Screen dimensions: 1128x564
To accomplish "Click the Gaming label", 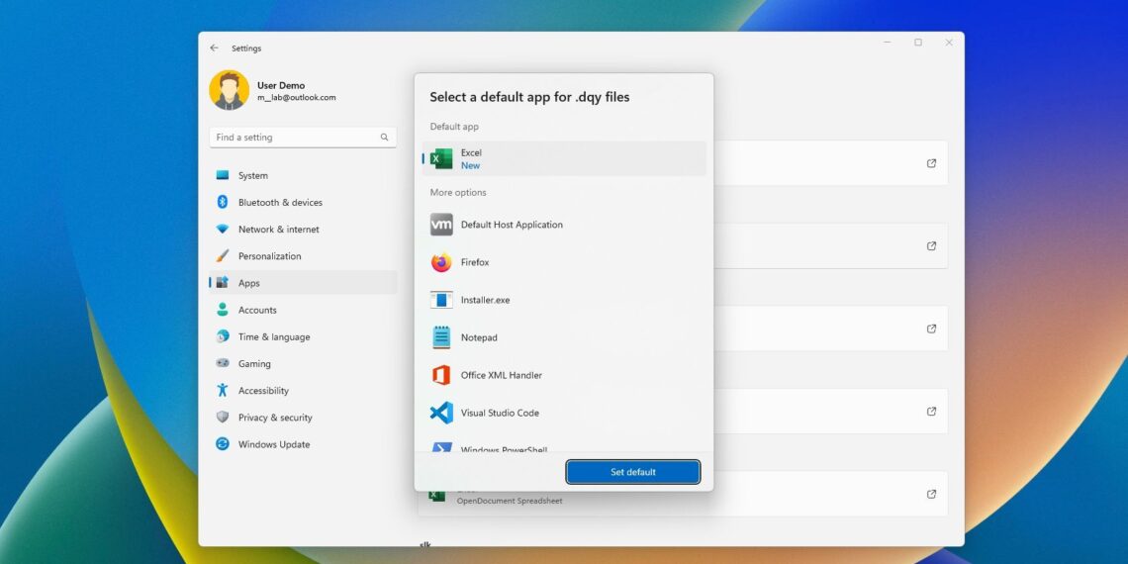I will pos(254,364).
